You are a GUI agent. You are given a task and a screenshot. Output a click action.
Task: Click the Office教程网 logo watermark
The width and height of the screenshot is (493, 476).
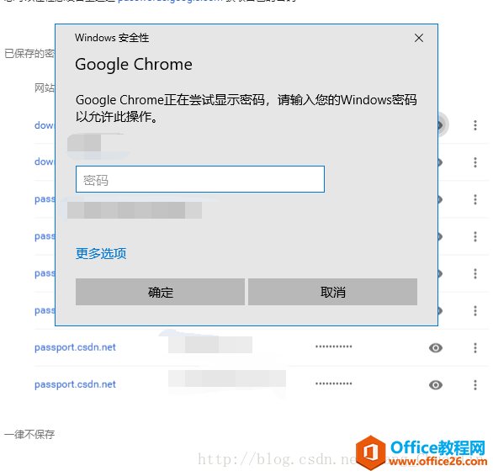tap(421, 453)
